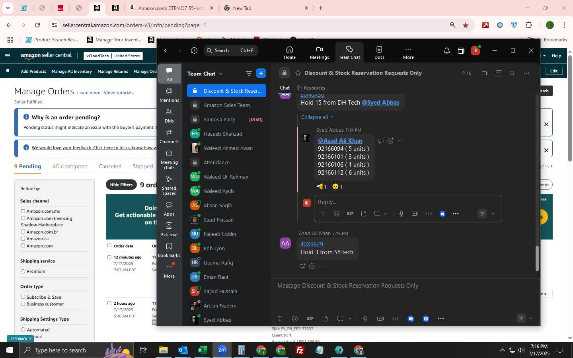Image resolution: width=573 pixels, height=358 pixels.
Task: Go back with Zoom back arrow
Action: [x=166, y=51]
